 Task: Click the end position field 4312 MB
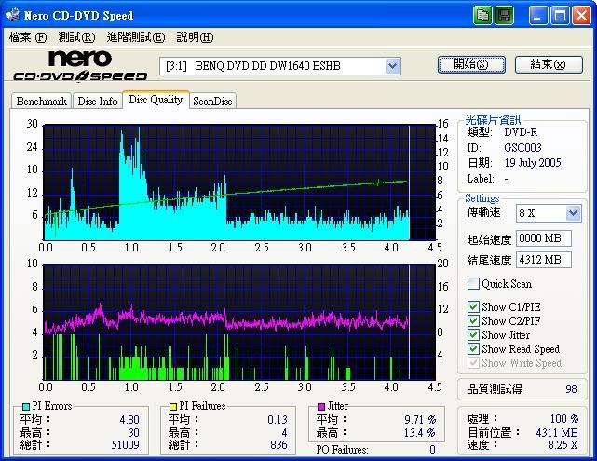click(x=544, y=260)
